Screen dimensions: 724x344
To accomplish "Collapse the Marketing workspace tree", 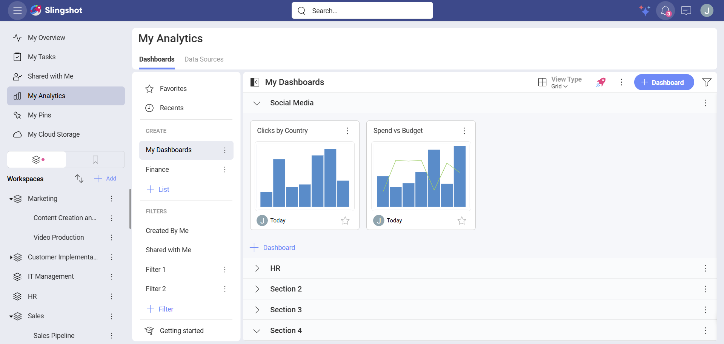I will (11, 199).
